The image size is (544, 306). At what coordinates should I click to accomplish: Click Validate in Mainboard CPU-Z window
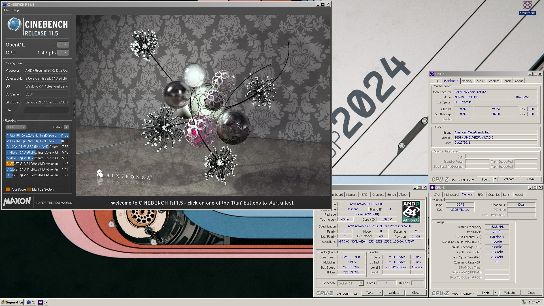(509, 179)
